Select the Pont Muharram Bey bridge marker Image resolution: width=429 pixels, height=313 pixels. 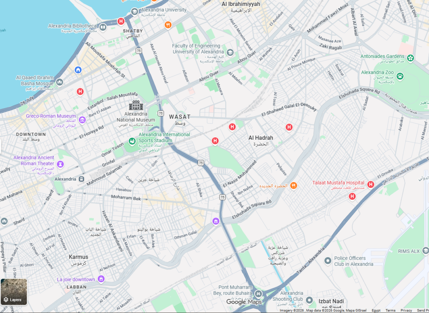[258, 294]
